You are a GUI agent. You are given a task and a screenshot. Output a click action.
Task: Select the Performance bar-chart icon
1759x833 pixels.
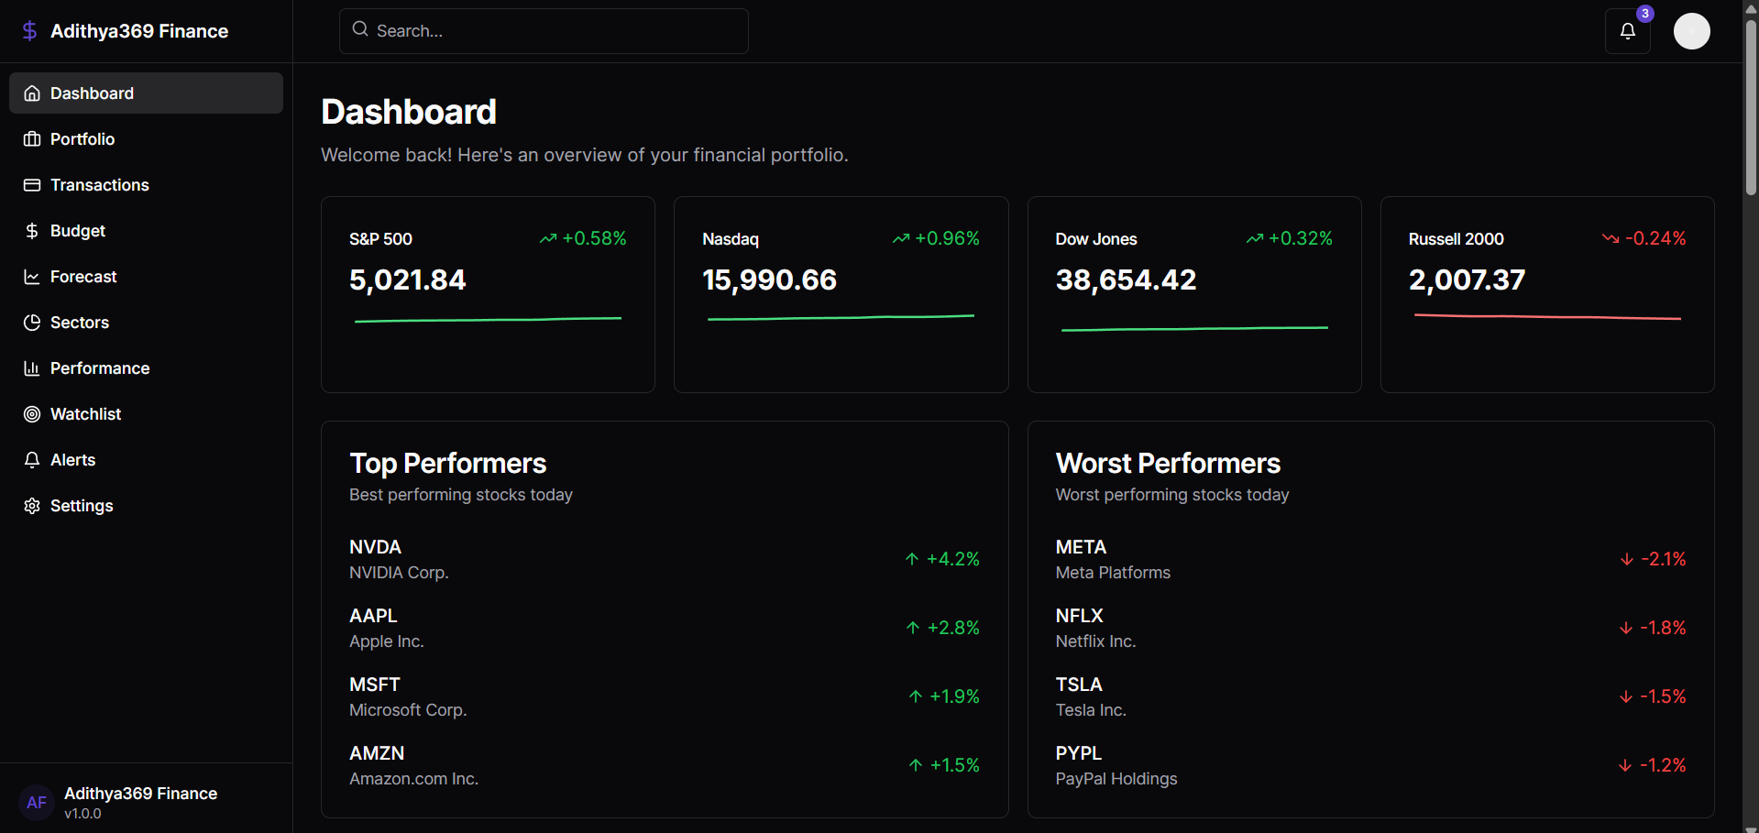click(31, 367)
